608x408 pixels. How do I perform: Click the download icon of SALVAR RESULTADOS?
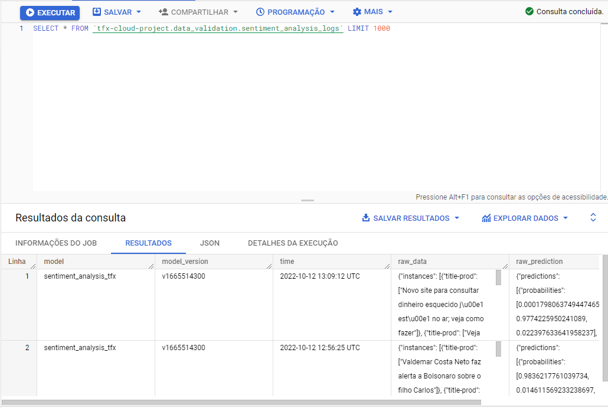click(x=365, y=218)
